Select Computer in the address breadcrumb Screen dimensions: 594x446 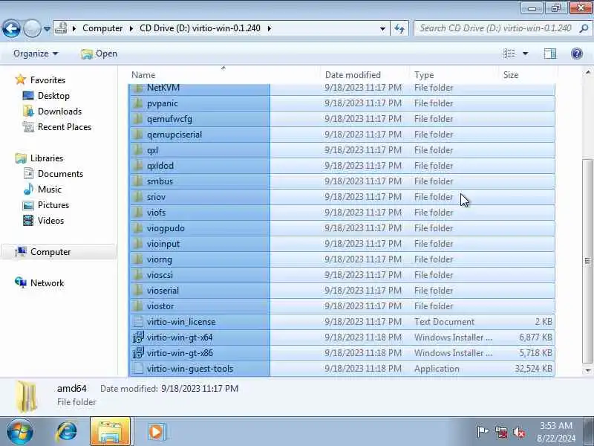coord(102,28)
